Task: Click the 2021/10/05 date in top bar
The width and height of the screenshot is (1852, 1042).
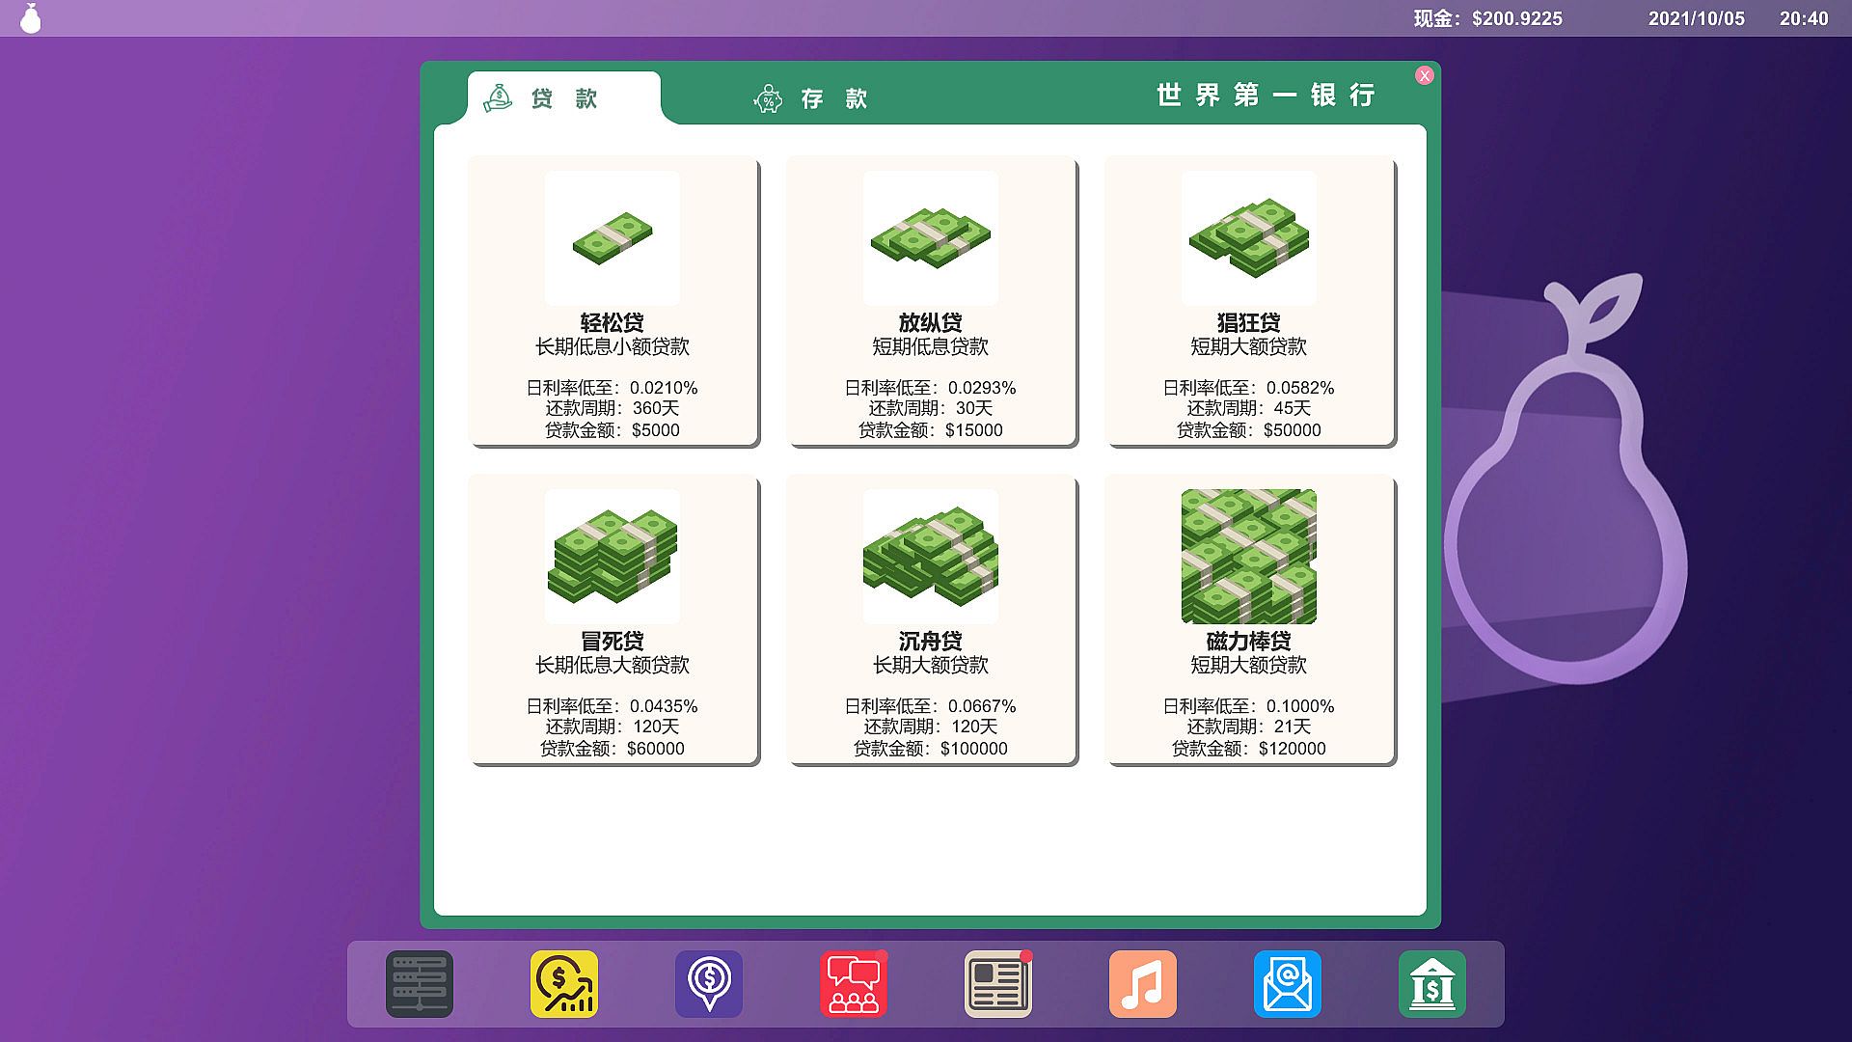Action: [x=1696, y=18]
